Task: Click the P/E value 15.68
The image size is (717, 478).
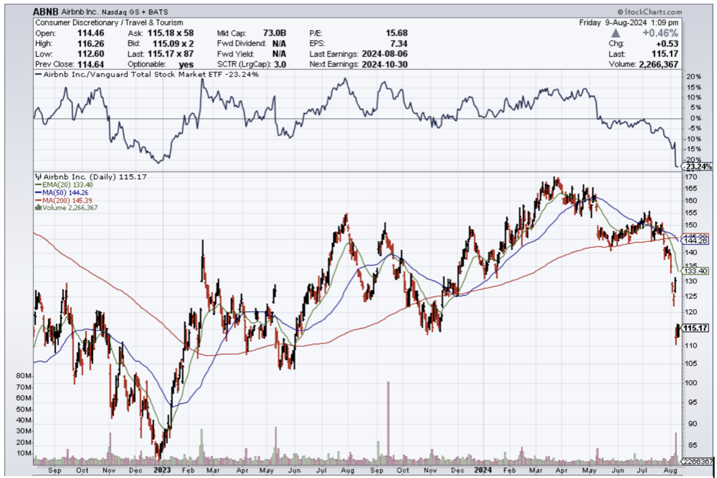Action: [x=396, y=33]
